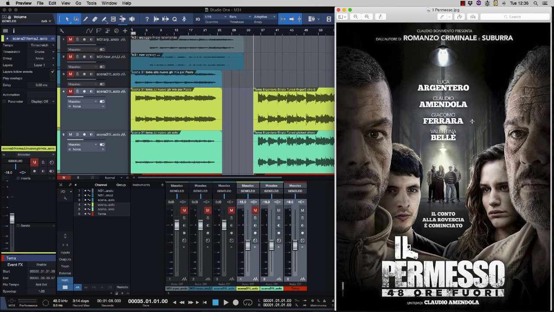
Task: Select the Arrow tool in Studio One toolbar
Action: coord(67,19)
